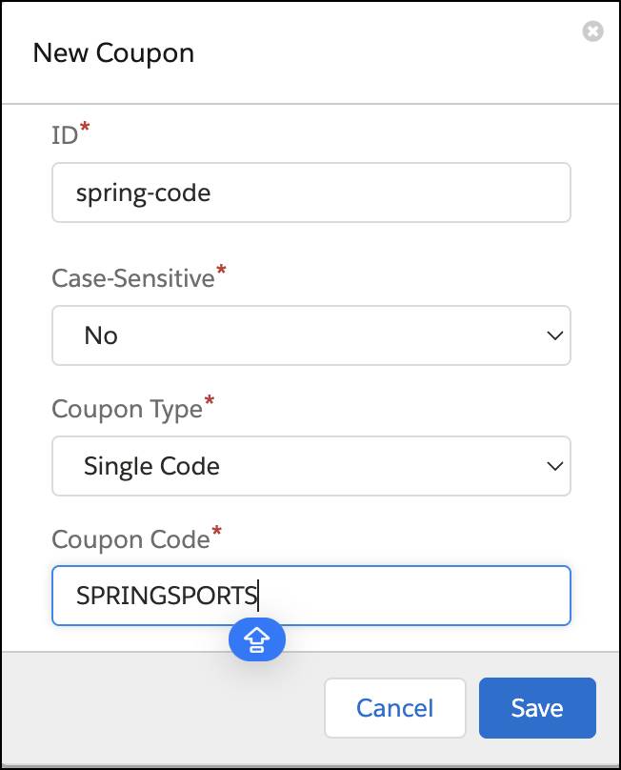
Task: Focus the ID text field
Action: (310, 192)
